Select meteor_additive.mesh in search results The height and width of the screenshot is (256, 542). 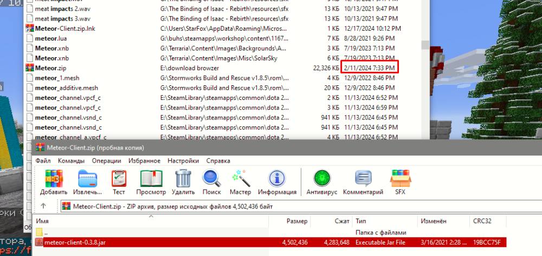point(66,88)
